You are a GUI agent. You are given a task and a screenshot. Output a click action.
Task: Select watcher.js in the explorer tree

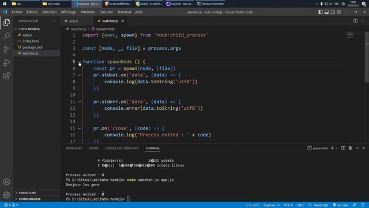click(x=37, y=53)
